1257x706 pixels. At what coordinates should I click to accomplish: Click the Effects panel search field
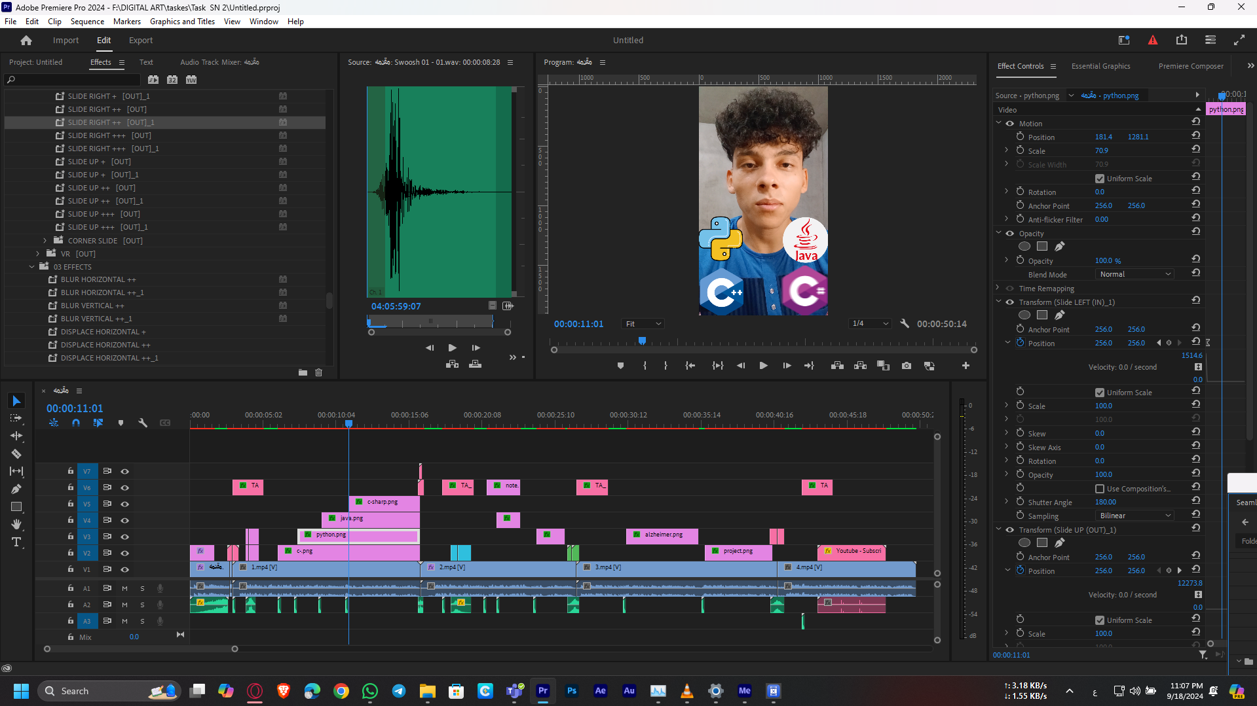click(72, 80)
